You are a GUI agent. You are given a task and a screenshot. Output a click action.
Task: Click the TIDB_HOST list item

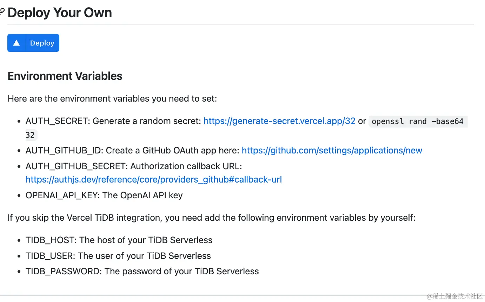pos(119,240)
